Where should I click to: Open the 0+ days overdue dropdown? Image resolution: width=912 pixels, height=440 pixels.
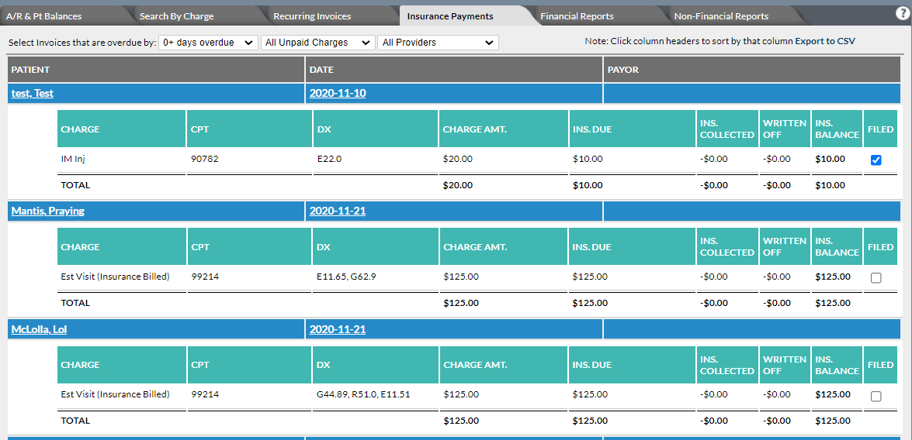pyautogui.click(x=208, y=43)
